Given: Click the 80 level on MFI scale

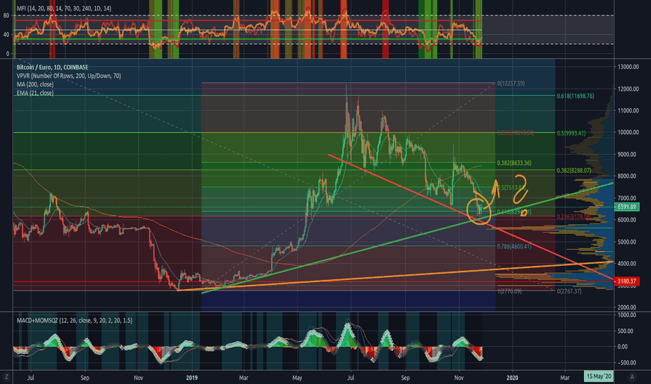Looking at the screenshot, I should (x=6, y=15).
